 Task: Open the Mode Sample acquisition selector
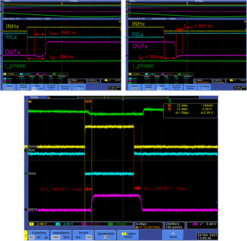pos(9,87)
